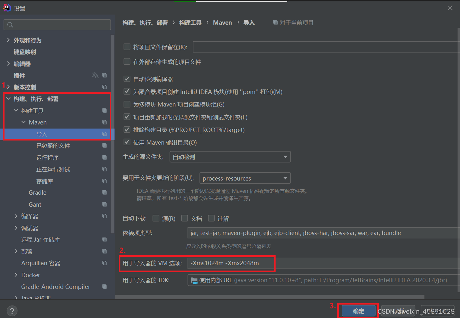The width and height of the screenshot is (460, 318).
Task: Click the project-level icon beside 导入
Action: [x=104, y=134]
